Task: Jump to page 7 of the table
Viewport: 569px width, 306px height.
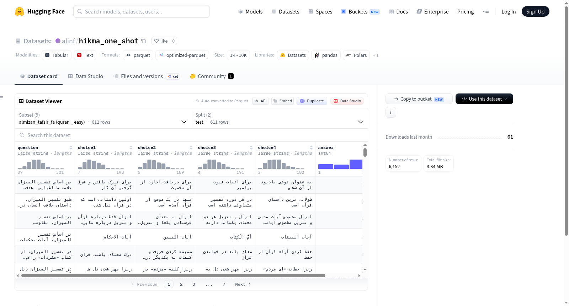Action: pos(224,284)
